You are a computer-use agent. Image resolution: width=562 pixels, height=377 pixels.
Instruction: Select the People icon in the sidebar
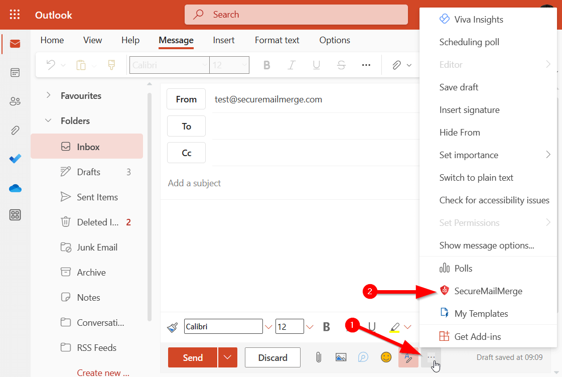coord(15,101)
